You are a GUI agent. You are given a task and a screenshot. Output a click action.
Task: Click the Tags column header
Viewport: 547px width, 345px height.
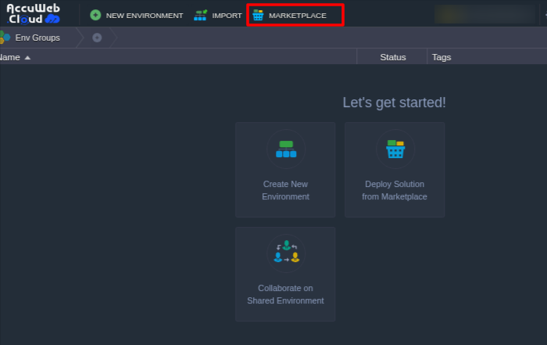coord(442,57)
